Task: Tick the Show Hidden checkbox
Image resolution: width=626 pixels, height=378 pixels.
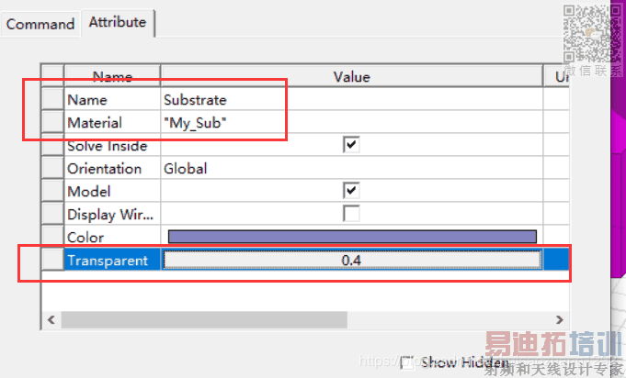Action: pyautogui.click(x=407, y=362)
